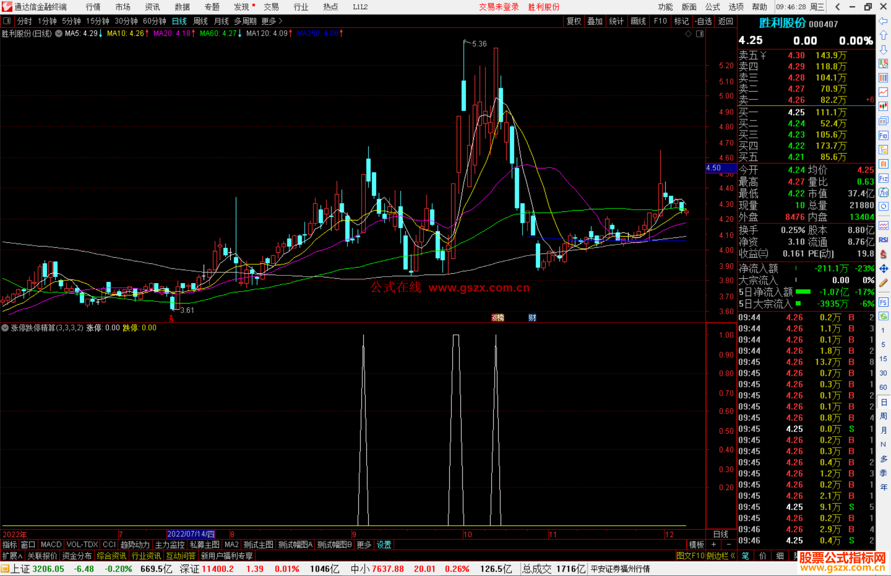Image resolution: width=891 pixels, height=576 pixels.
Task: Toggle 侧边栏 sidebar visibility at bottom
Action: click(x=721, y=556)
